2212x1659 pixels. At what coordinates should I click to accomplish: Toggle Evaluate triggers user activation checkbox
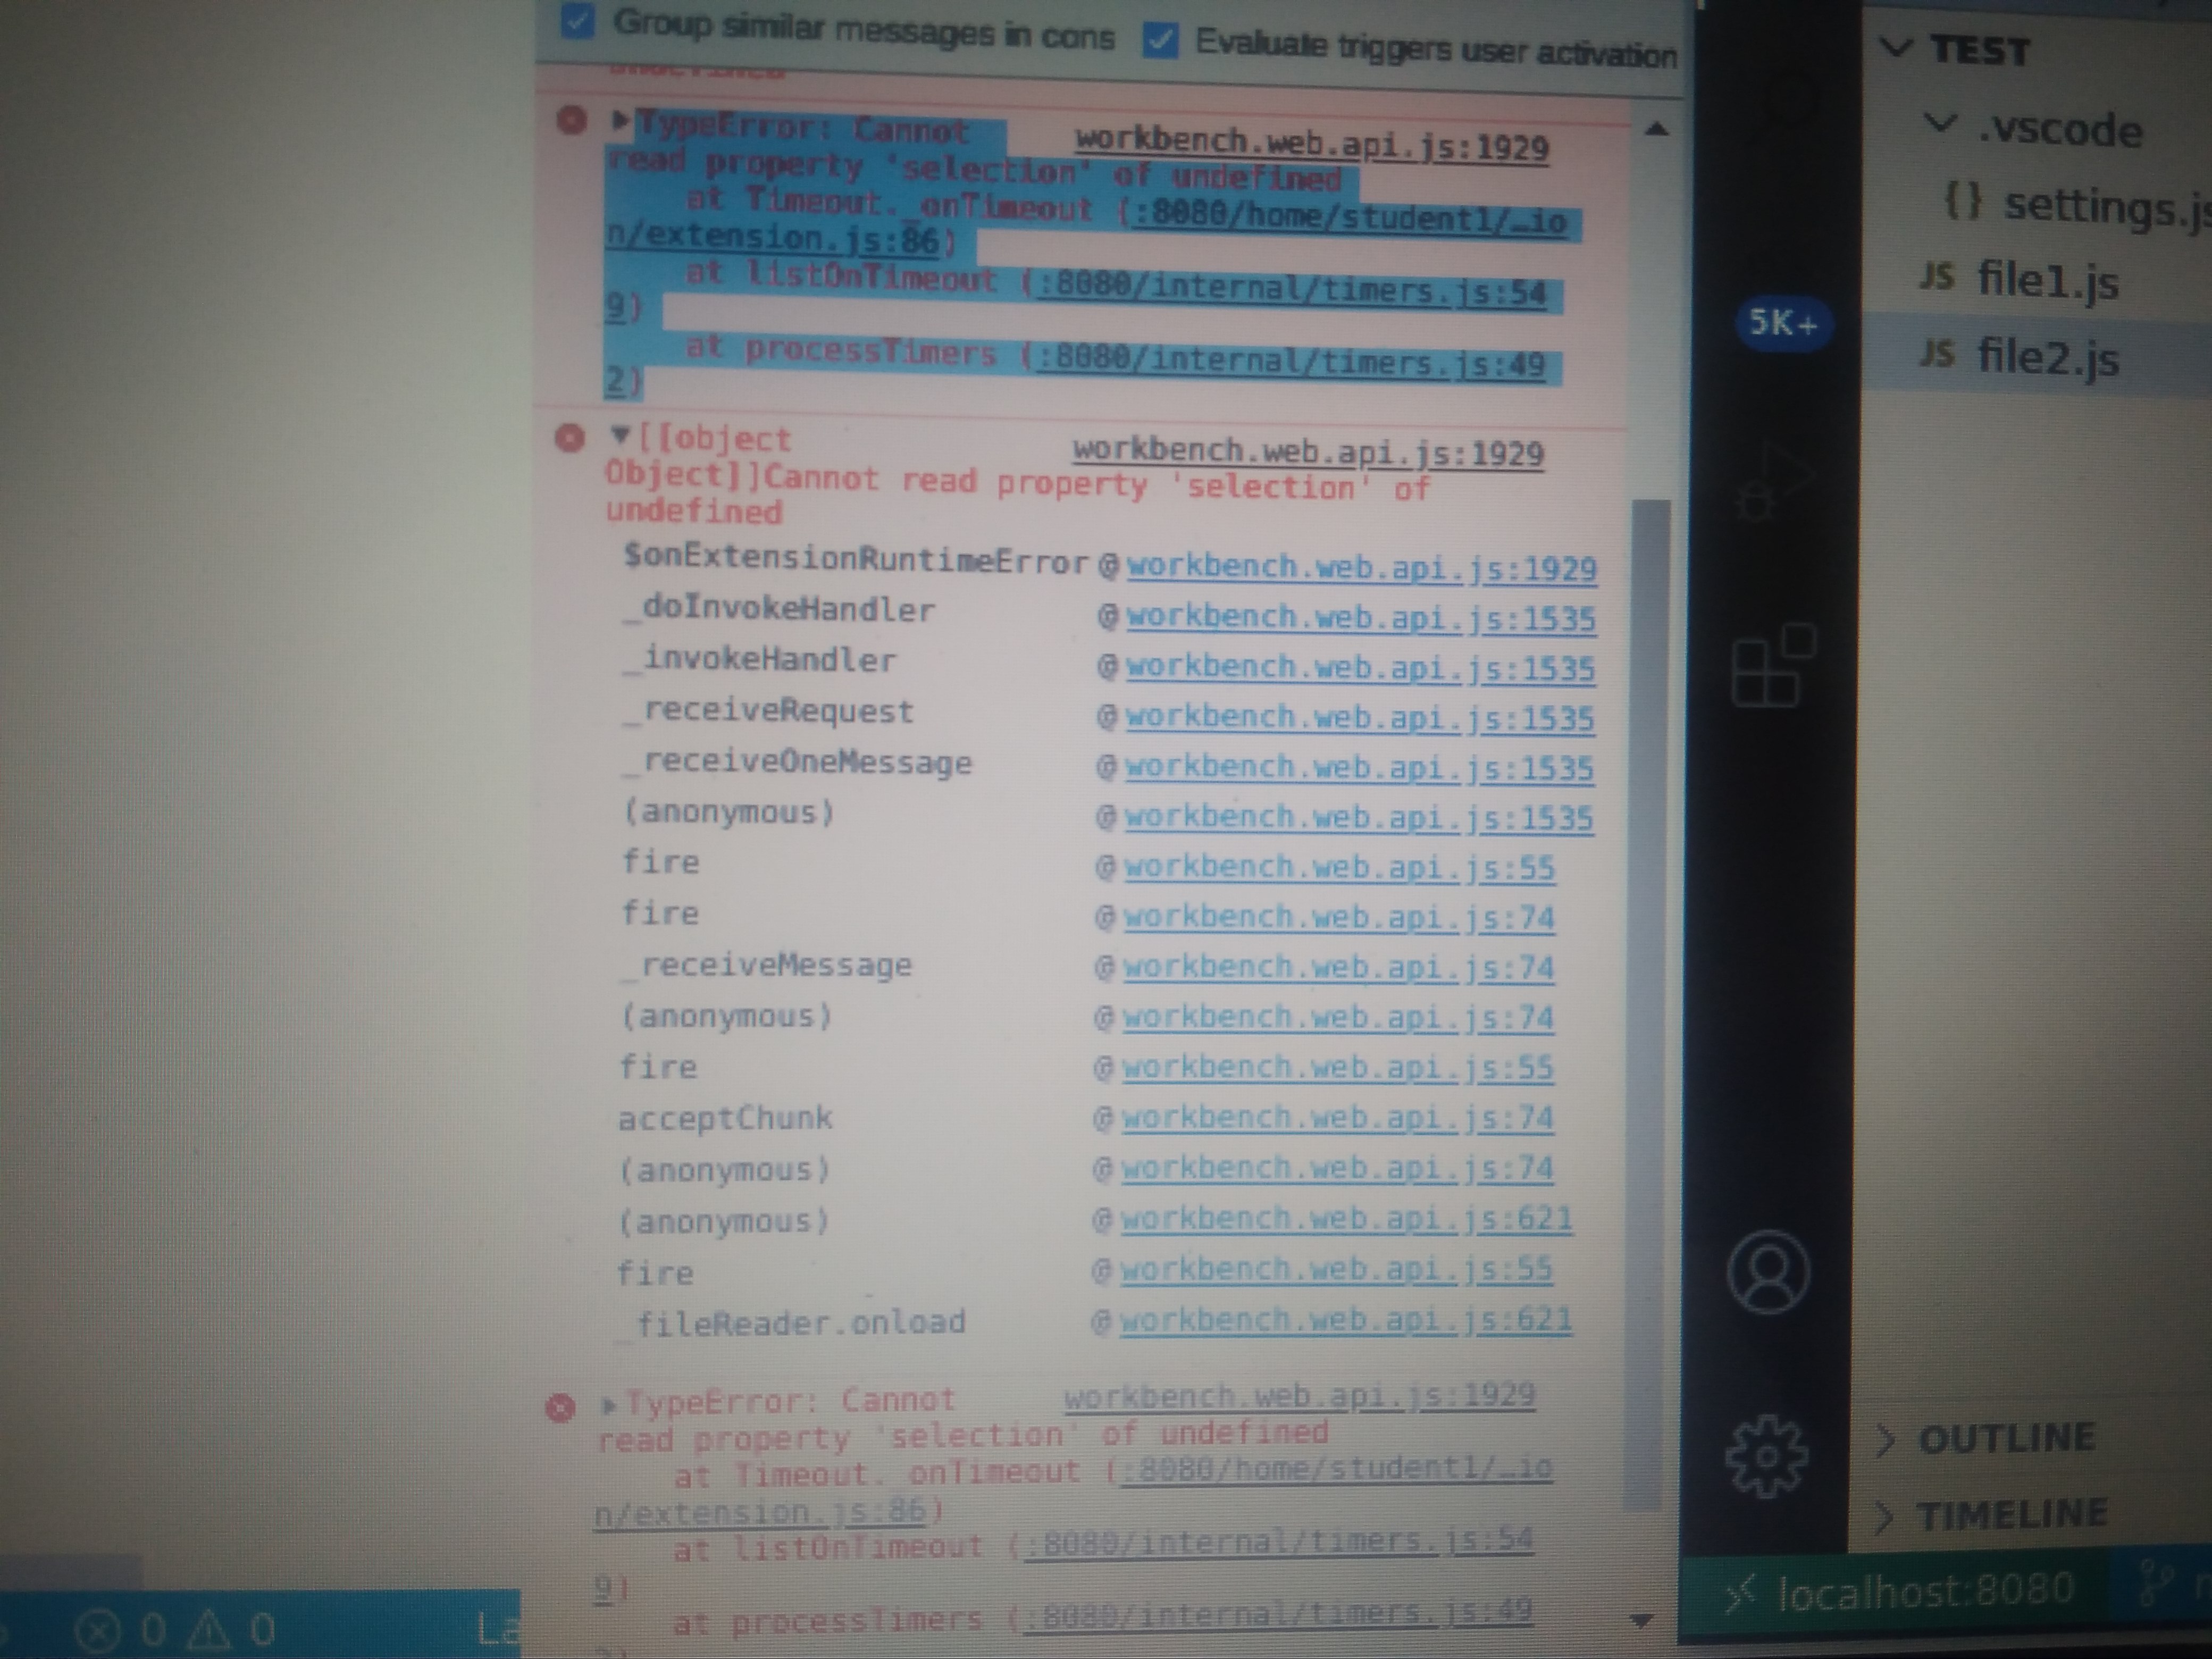click(1160, 40)
